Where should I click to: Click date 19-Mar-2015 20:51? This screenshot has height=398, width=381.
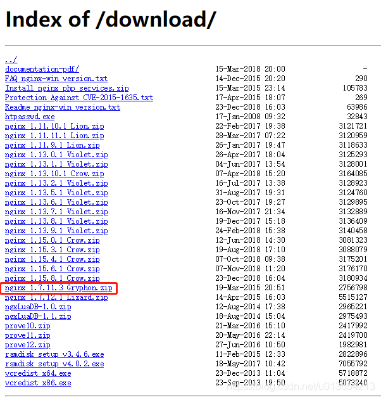pos(250,288)
